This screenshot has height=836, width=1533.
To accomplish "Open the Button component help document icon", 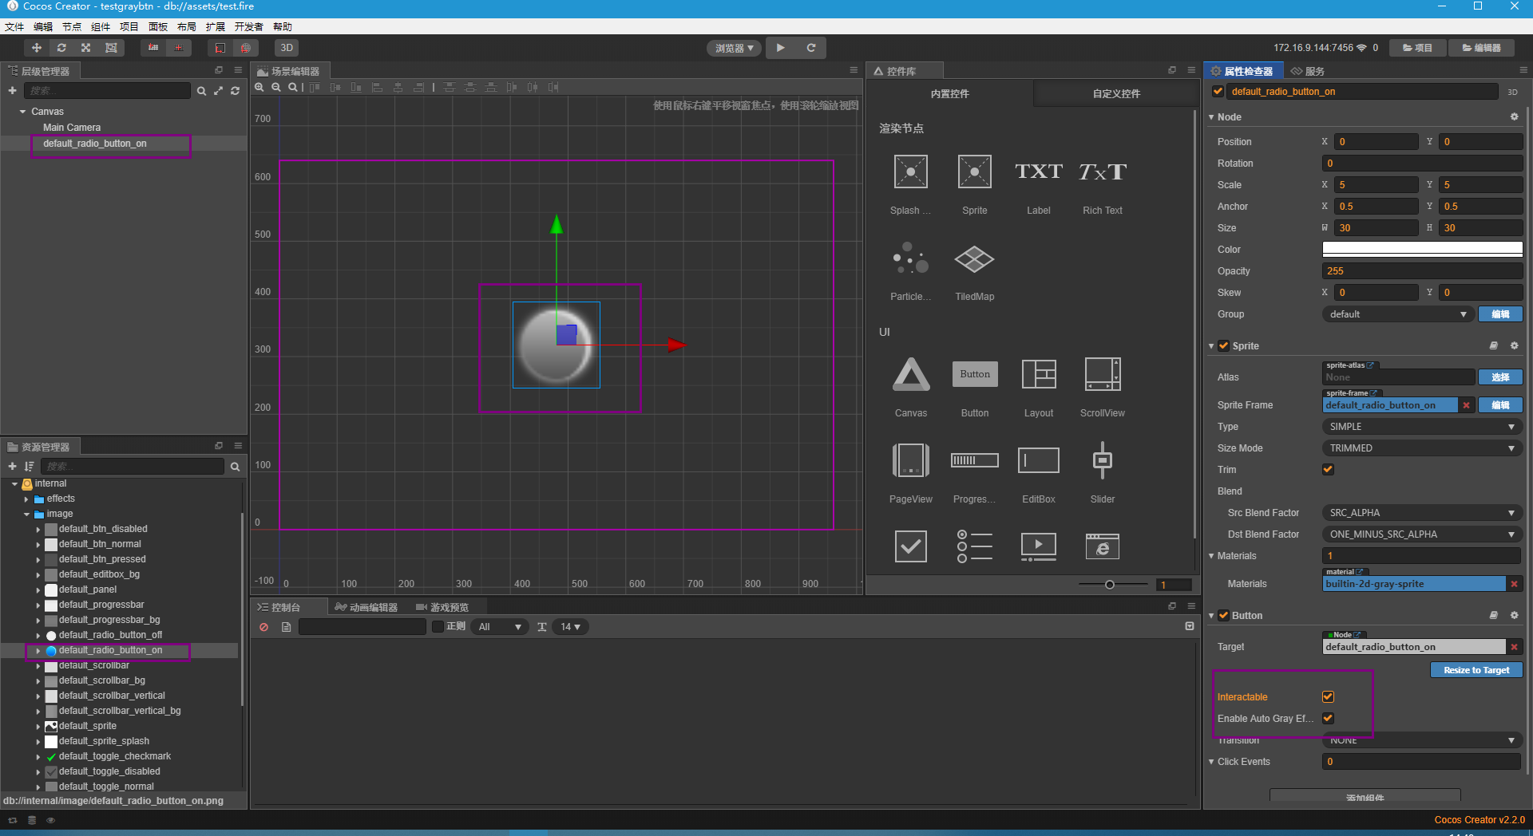I will (x=1493, y=615).
